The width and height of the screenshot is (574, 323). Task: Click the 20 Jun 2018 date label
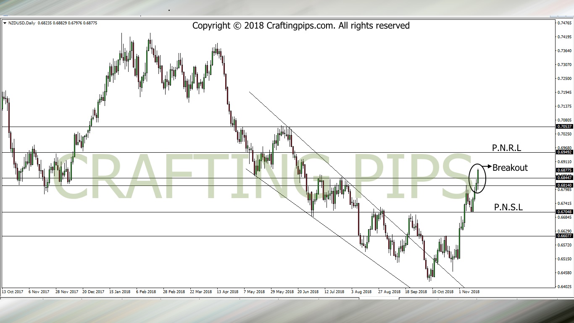click(x=308, y=291)
